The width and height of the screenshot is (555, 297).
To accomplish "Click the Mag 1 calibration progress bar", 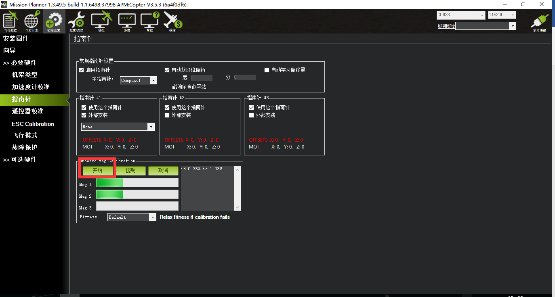I will click(x=137, y=183).
